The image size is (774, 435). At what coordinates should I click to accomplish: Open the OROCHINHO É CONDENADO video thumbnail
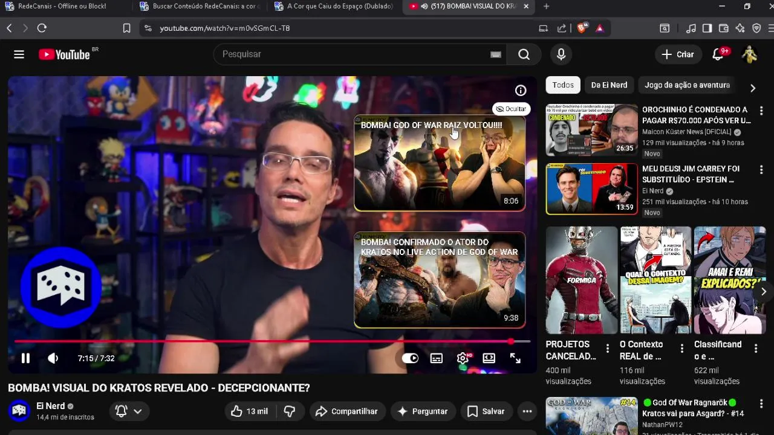(591, 130)
